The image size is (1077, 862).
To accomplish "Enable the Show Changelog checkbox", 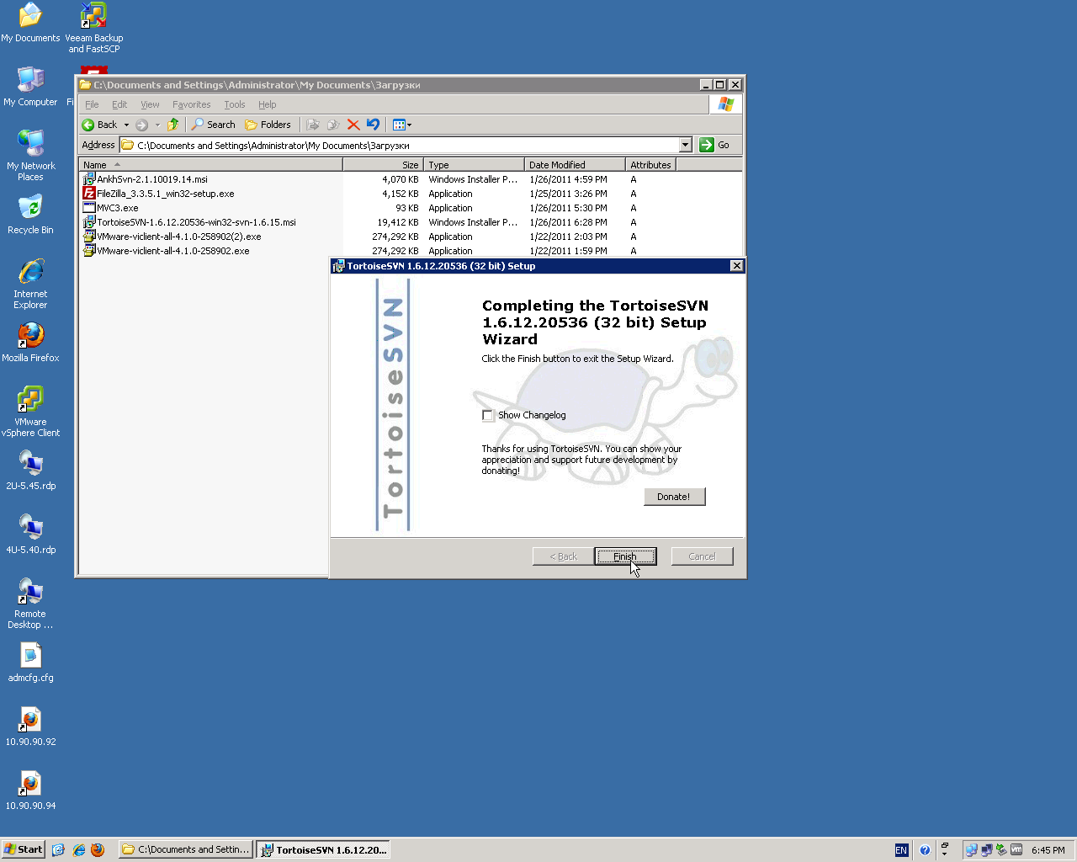I will (x=488, y=415).
